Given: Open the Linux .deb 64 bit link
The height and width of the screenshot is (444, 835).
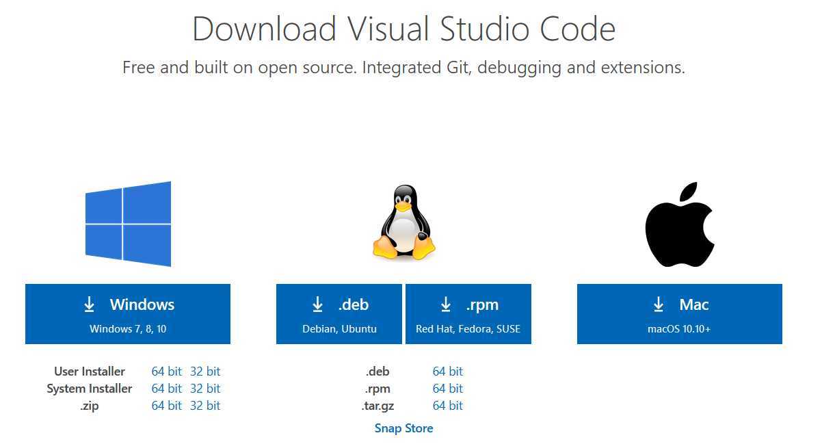Looking at the screenshot, I should click(x=448, y=371).
